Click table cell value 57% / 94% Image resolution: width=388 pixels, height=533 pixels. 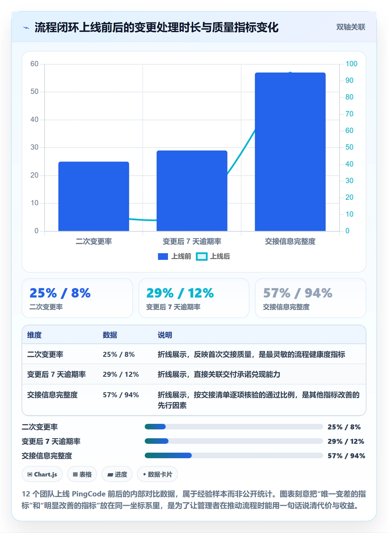tap(121, 395)
